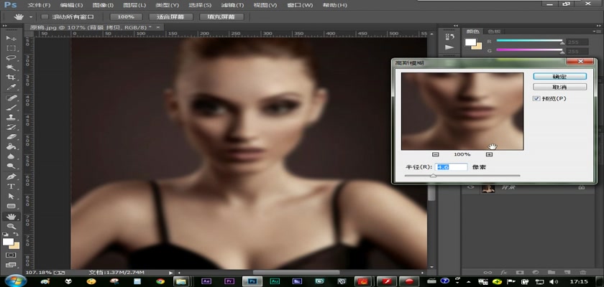Viewport: 604px width, 287px height.
Task: Click the 适合屏幕 button
Action: (170, 17)
